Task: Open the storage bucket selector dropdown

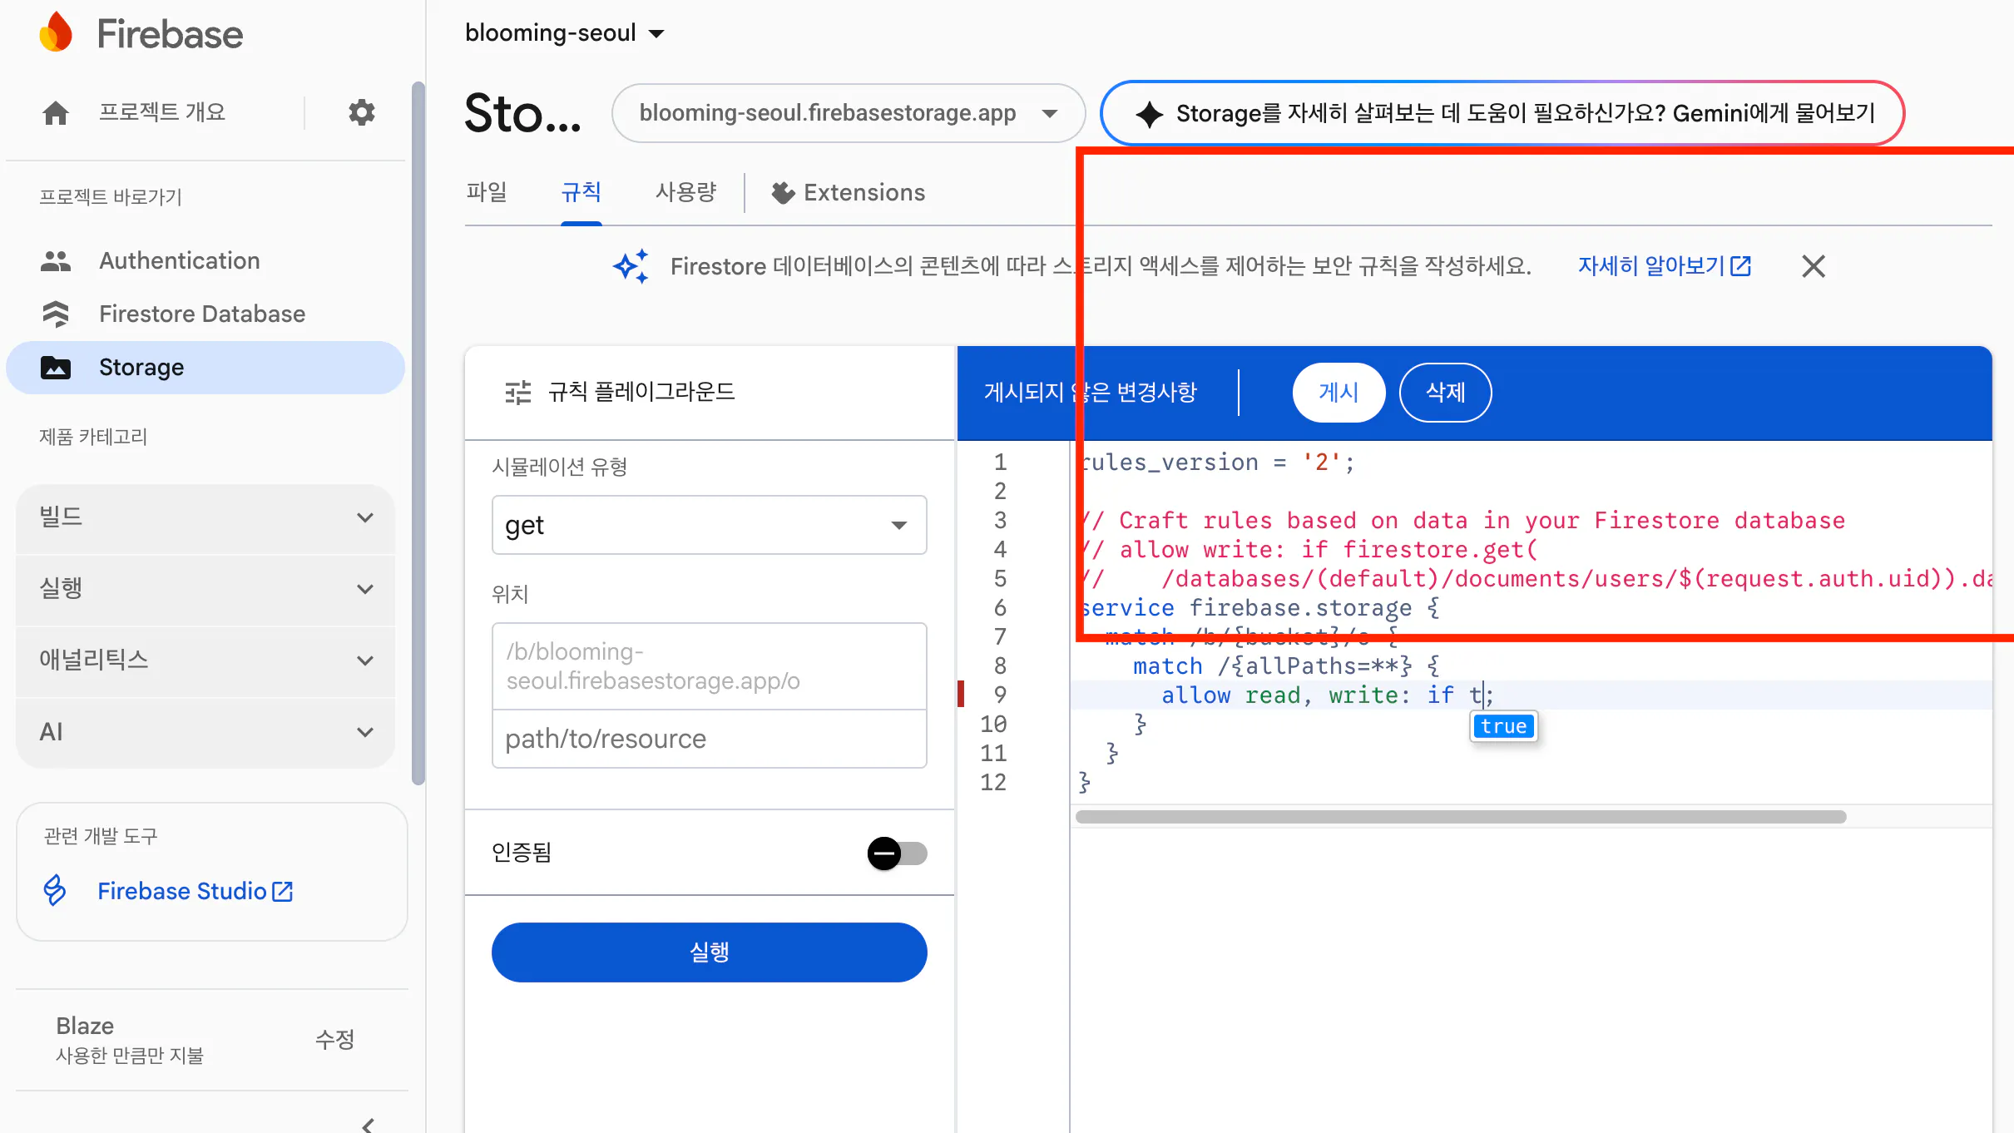Action: coord(847,113)
